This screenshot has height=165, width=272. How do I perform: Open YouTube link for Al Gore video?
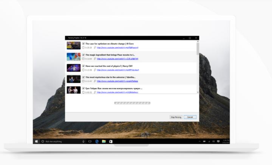[x=117, y=48]
